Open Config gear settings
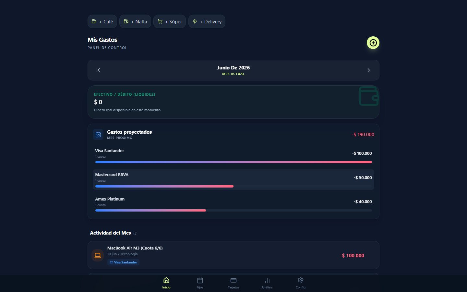467x292 pixels. pos(301,283)
